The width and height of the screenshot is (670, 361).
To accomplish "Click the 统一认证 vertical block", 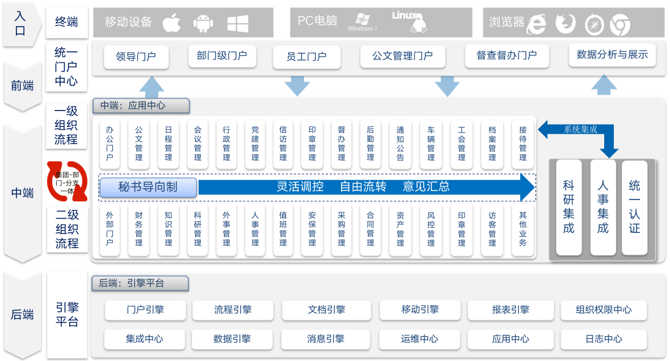I will tap(634, 207).
